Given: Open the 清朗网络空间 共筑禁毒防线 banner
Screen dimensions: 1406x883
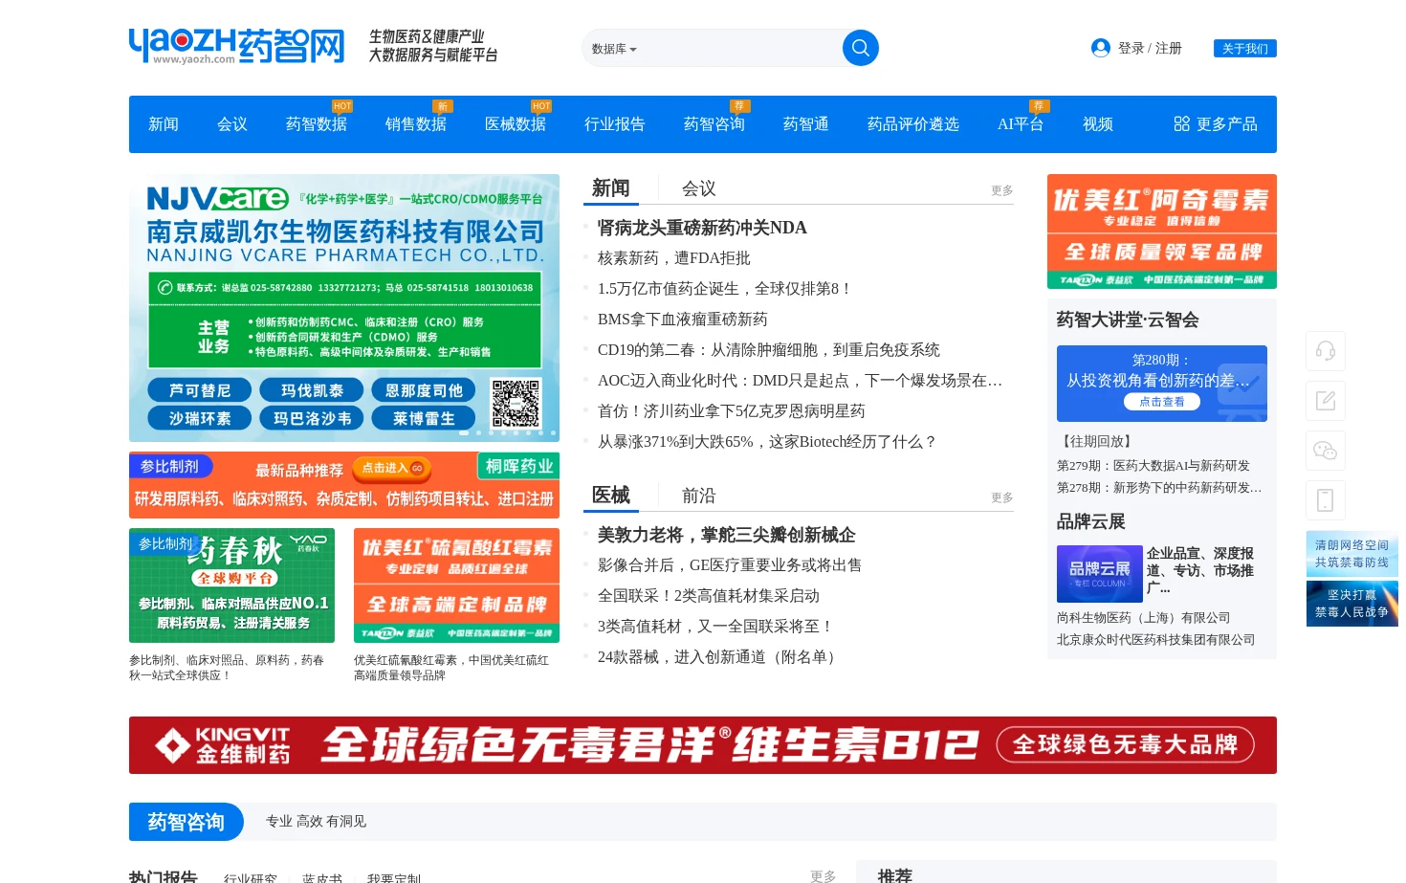Looking at the screenshot, I should tap(1352, 554).
